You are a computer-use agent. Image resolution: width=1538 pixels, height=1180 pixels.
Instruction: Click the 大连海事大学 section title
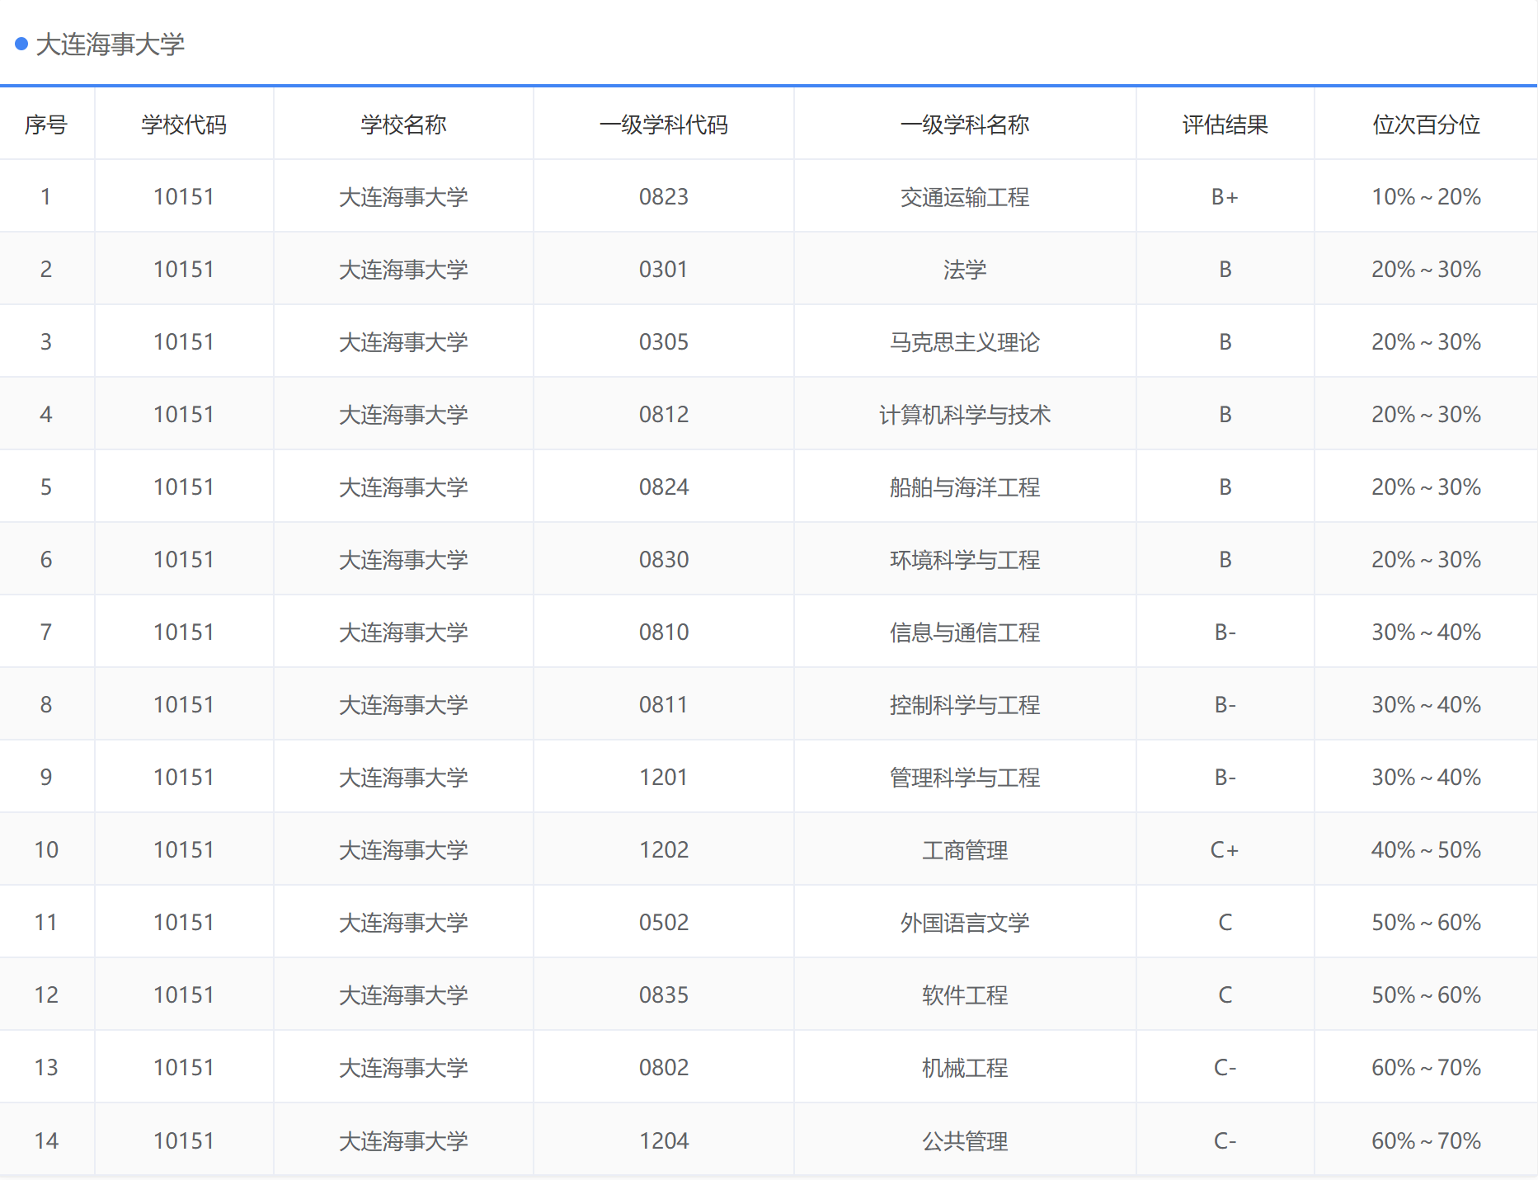click(111, 47)
